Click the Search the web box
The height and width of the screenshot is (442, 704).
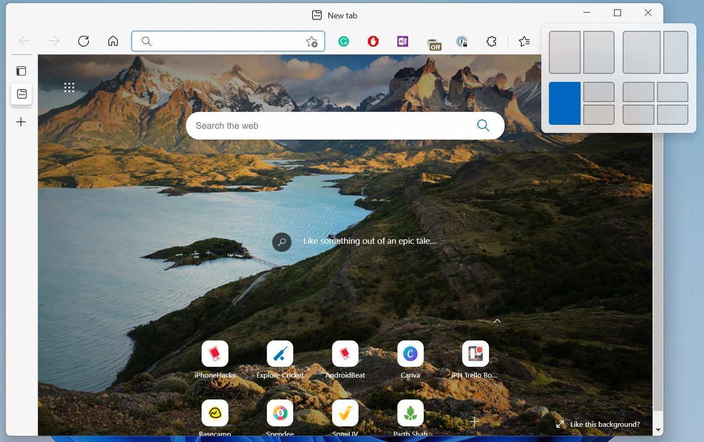click(x=345, y=125)
